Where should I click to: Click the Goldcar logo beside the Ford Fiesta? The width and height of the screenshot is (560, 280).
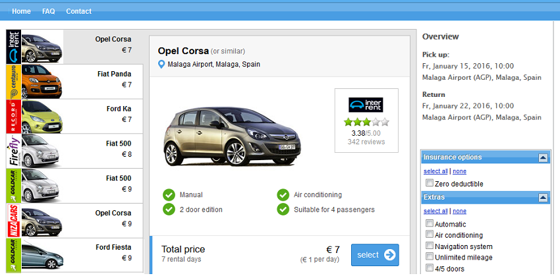pos(14,256)
